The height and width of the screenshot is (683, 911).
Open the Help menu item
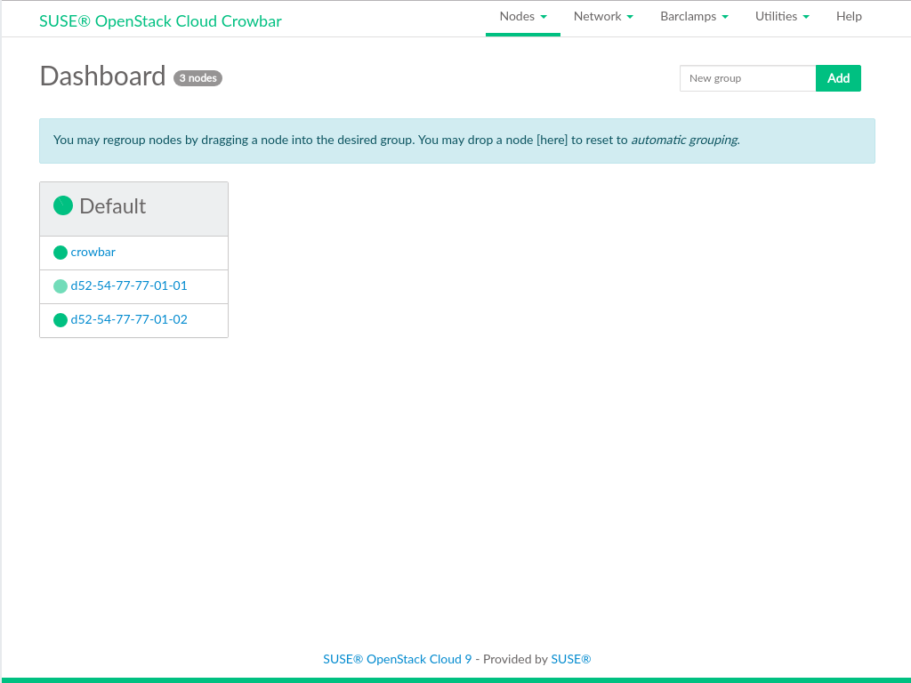tap(849, 17)
